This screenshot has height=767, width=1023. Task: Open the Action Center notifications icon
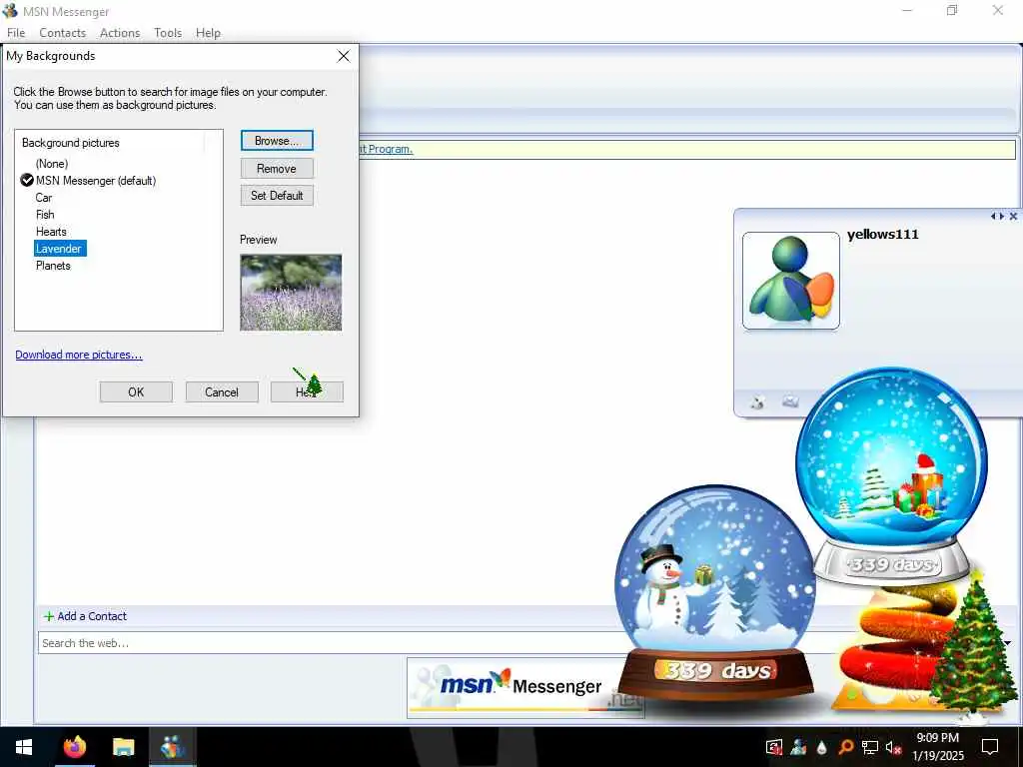point(990,747)
